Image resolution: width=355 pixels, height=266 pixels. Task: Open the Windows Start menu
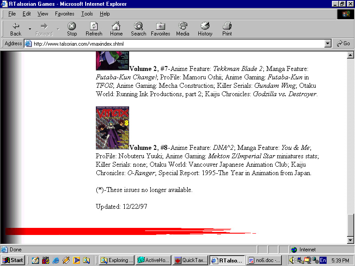pos(13,260)
